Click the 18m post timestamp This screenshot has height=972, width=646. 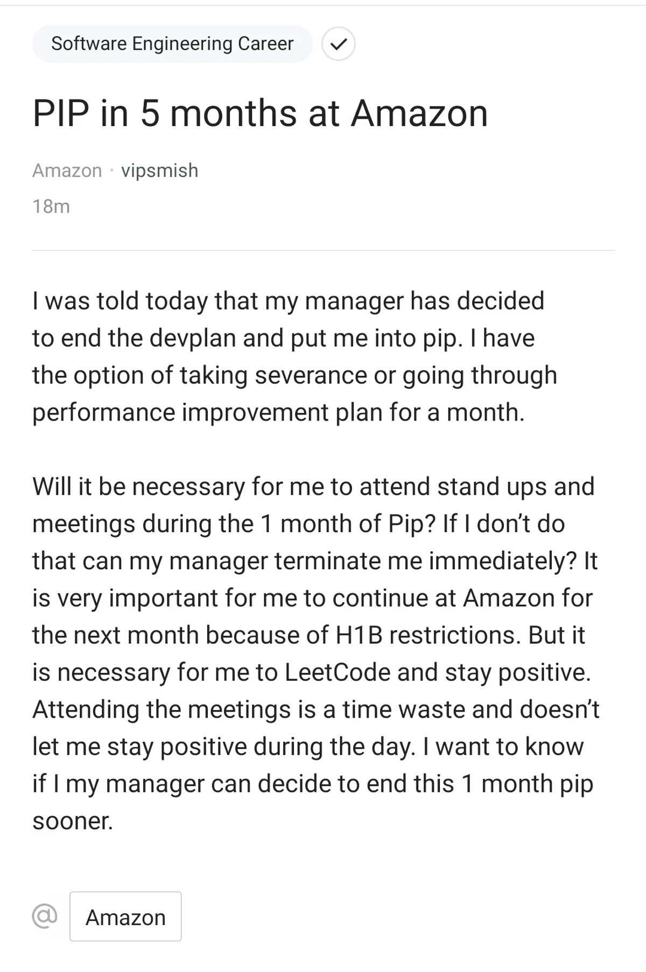coord(51,206)
